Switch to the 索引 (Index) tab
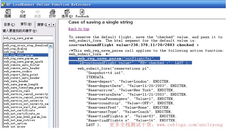228x132 pixels. pyautogui.click(x=26, y=24)
